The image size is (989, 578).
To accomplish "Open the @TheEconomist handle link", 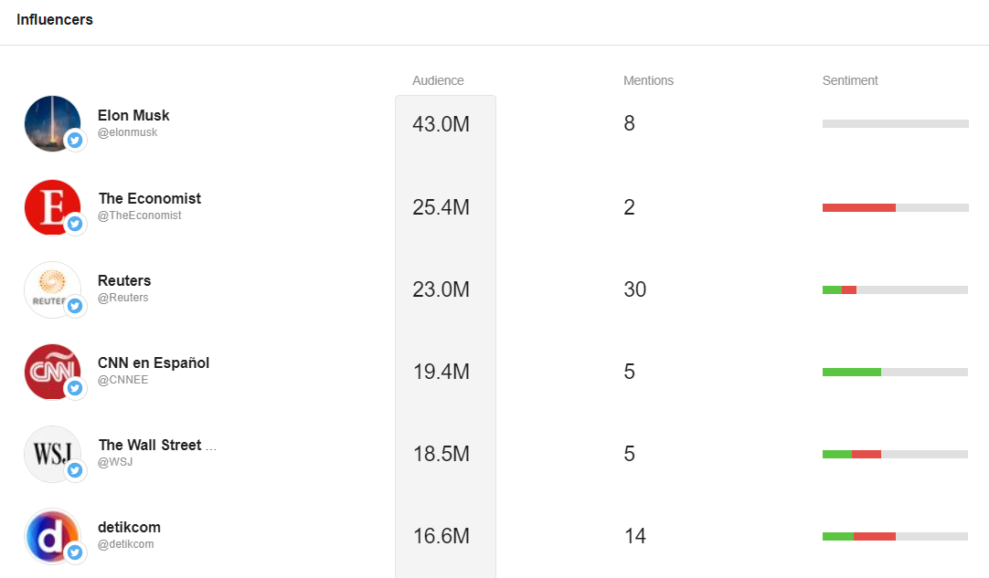I will pyautogui.click(x=140, y=215).
